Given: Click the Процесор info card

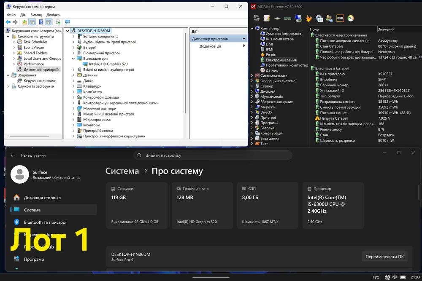Looking at the screenshot, I should [333, 206].
